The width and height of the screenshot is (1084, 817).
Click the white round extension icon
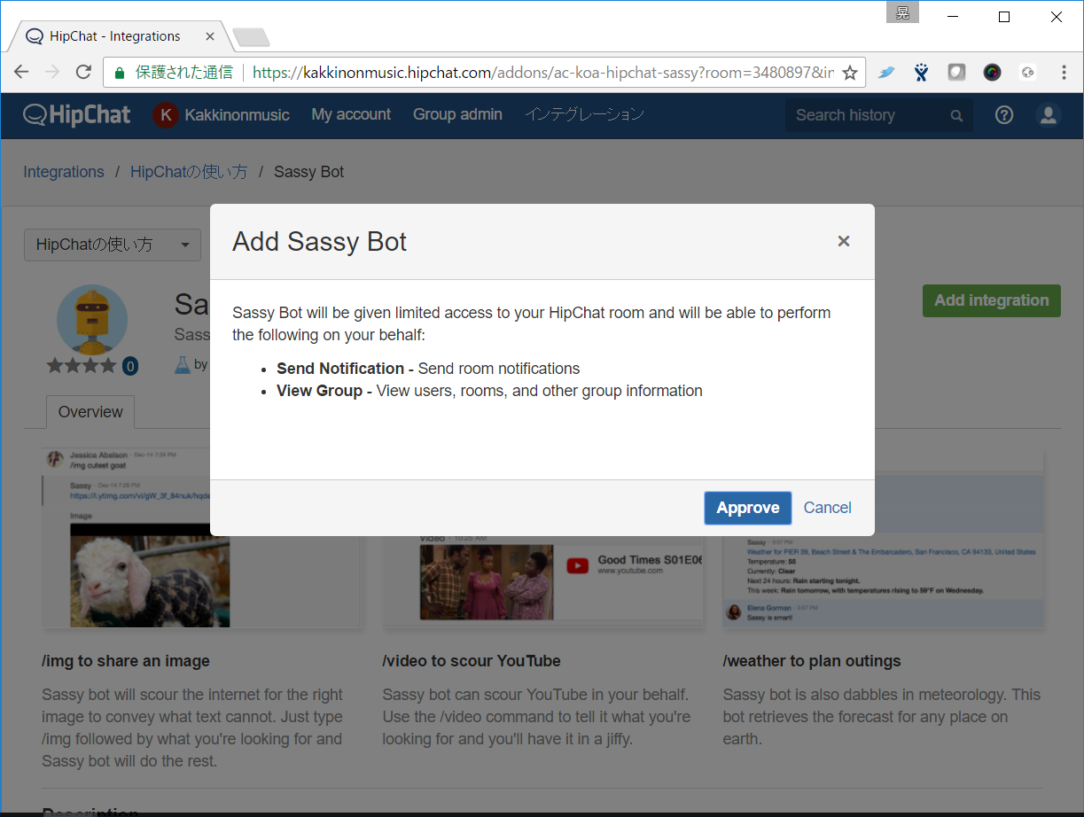coord(1027,73)
